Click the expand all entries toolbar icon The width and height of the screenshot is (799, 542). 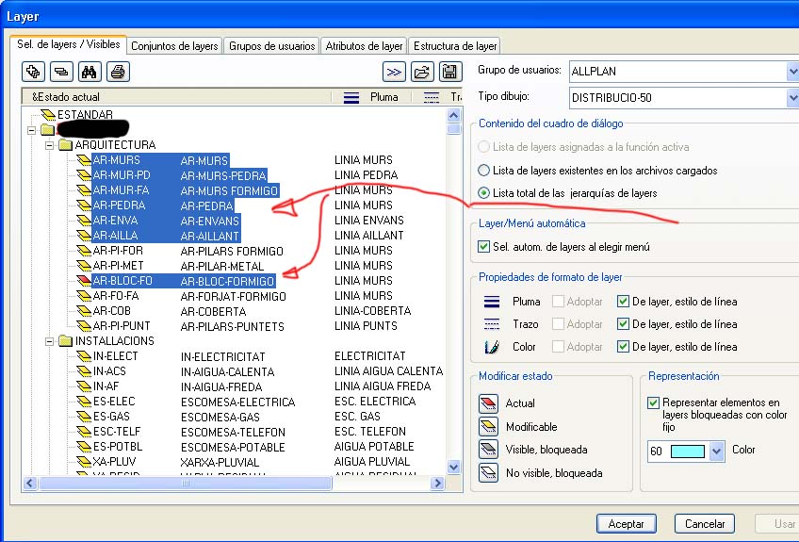33,72
